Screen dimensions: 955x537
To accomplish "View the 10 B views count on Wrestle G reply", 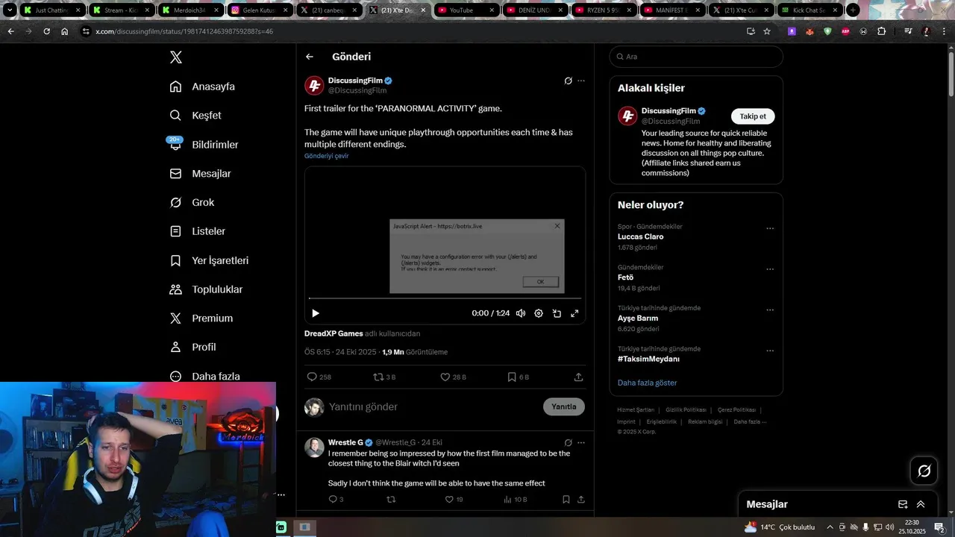I will click(x=516, y=500).
